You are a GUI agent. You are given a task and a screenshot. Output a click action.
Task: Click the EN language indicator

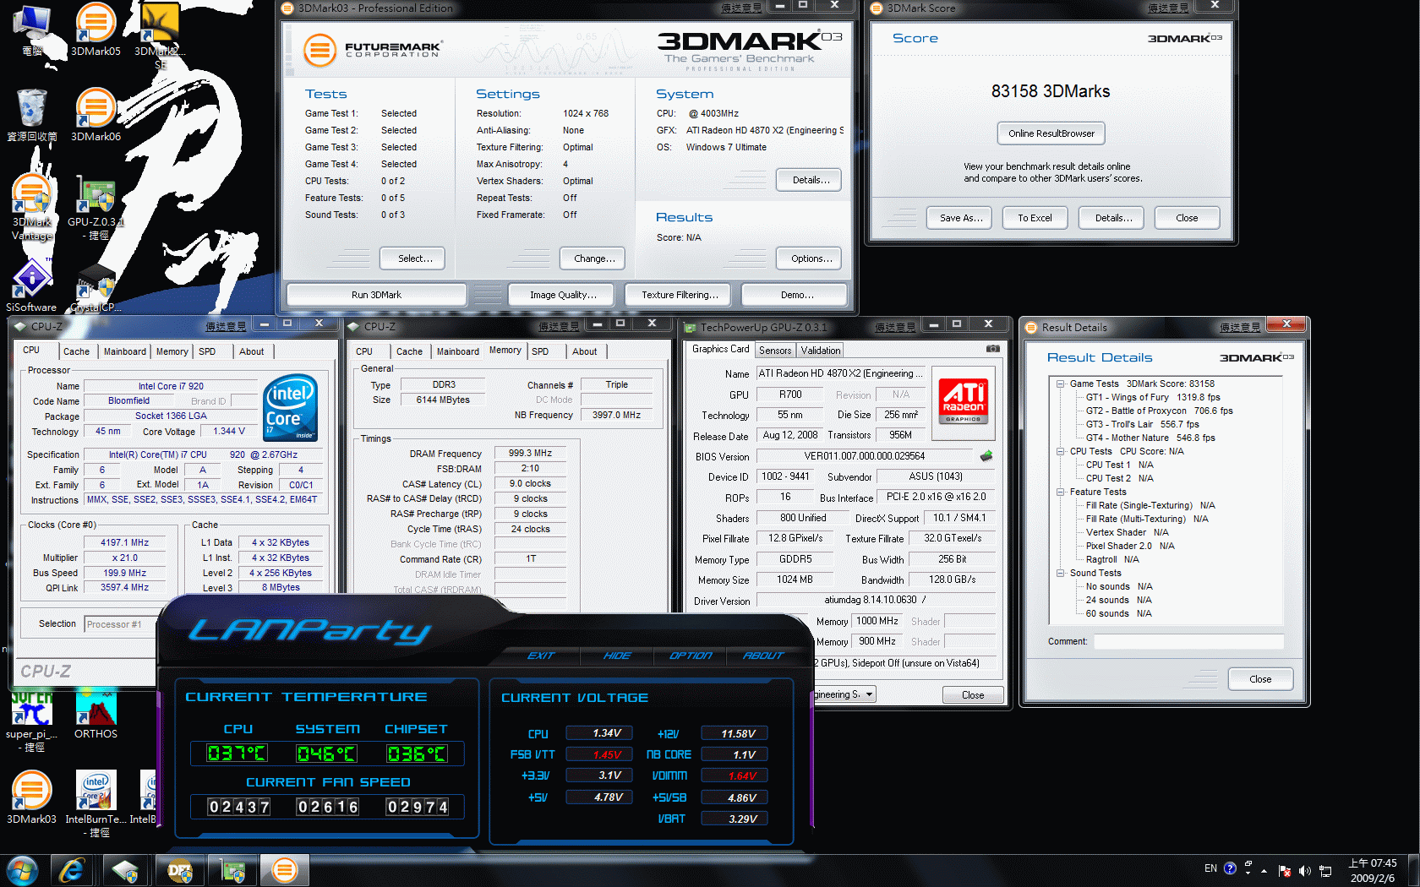(x=1210, y=868)
